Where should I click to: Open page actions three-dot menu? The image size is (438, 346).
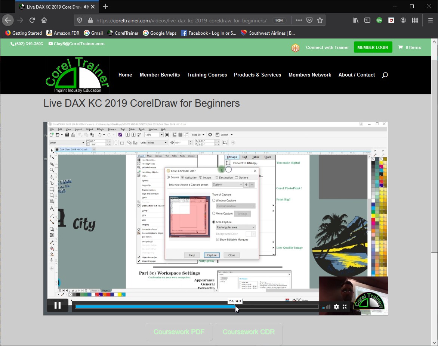(x=299, y=20)
